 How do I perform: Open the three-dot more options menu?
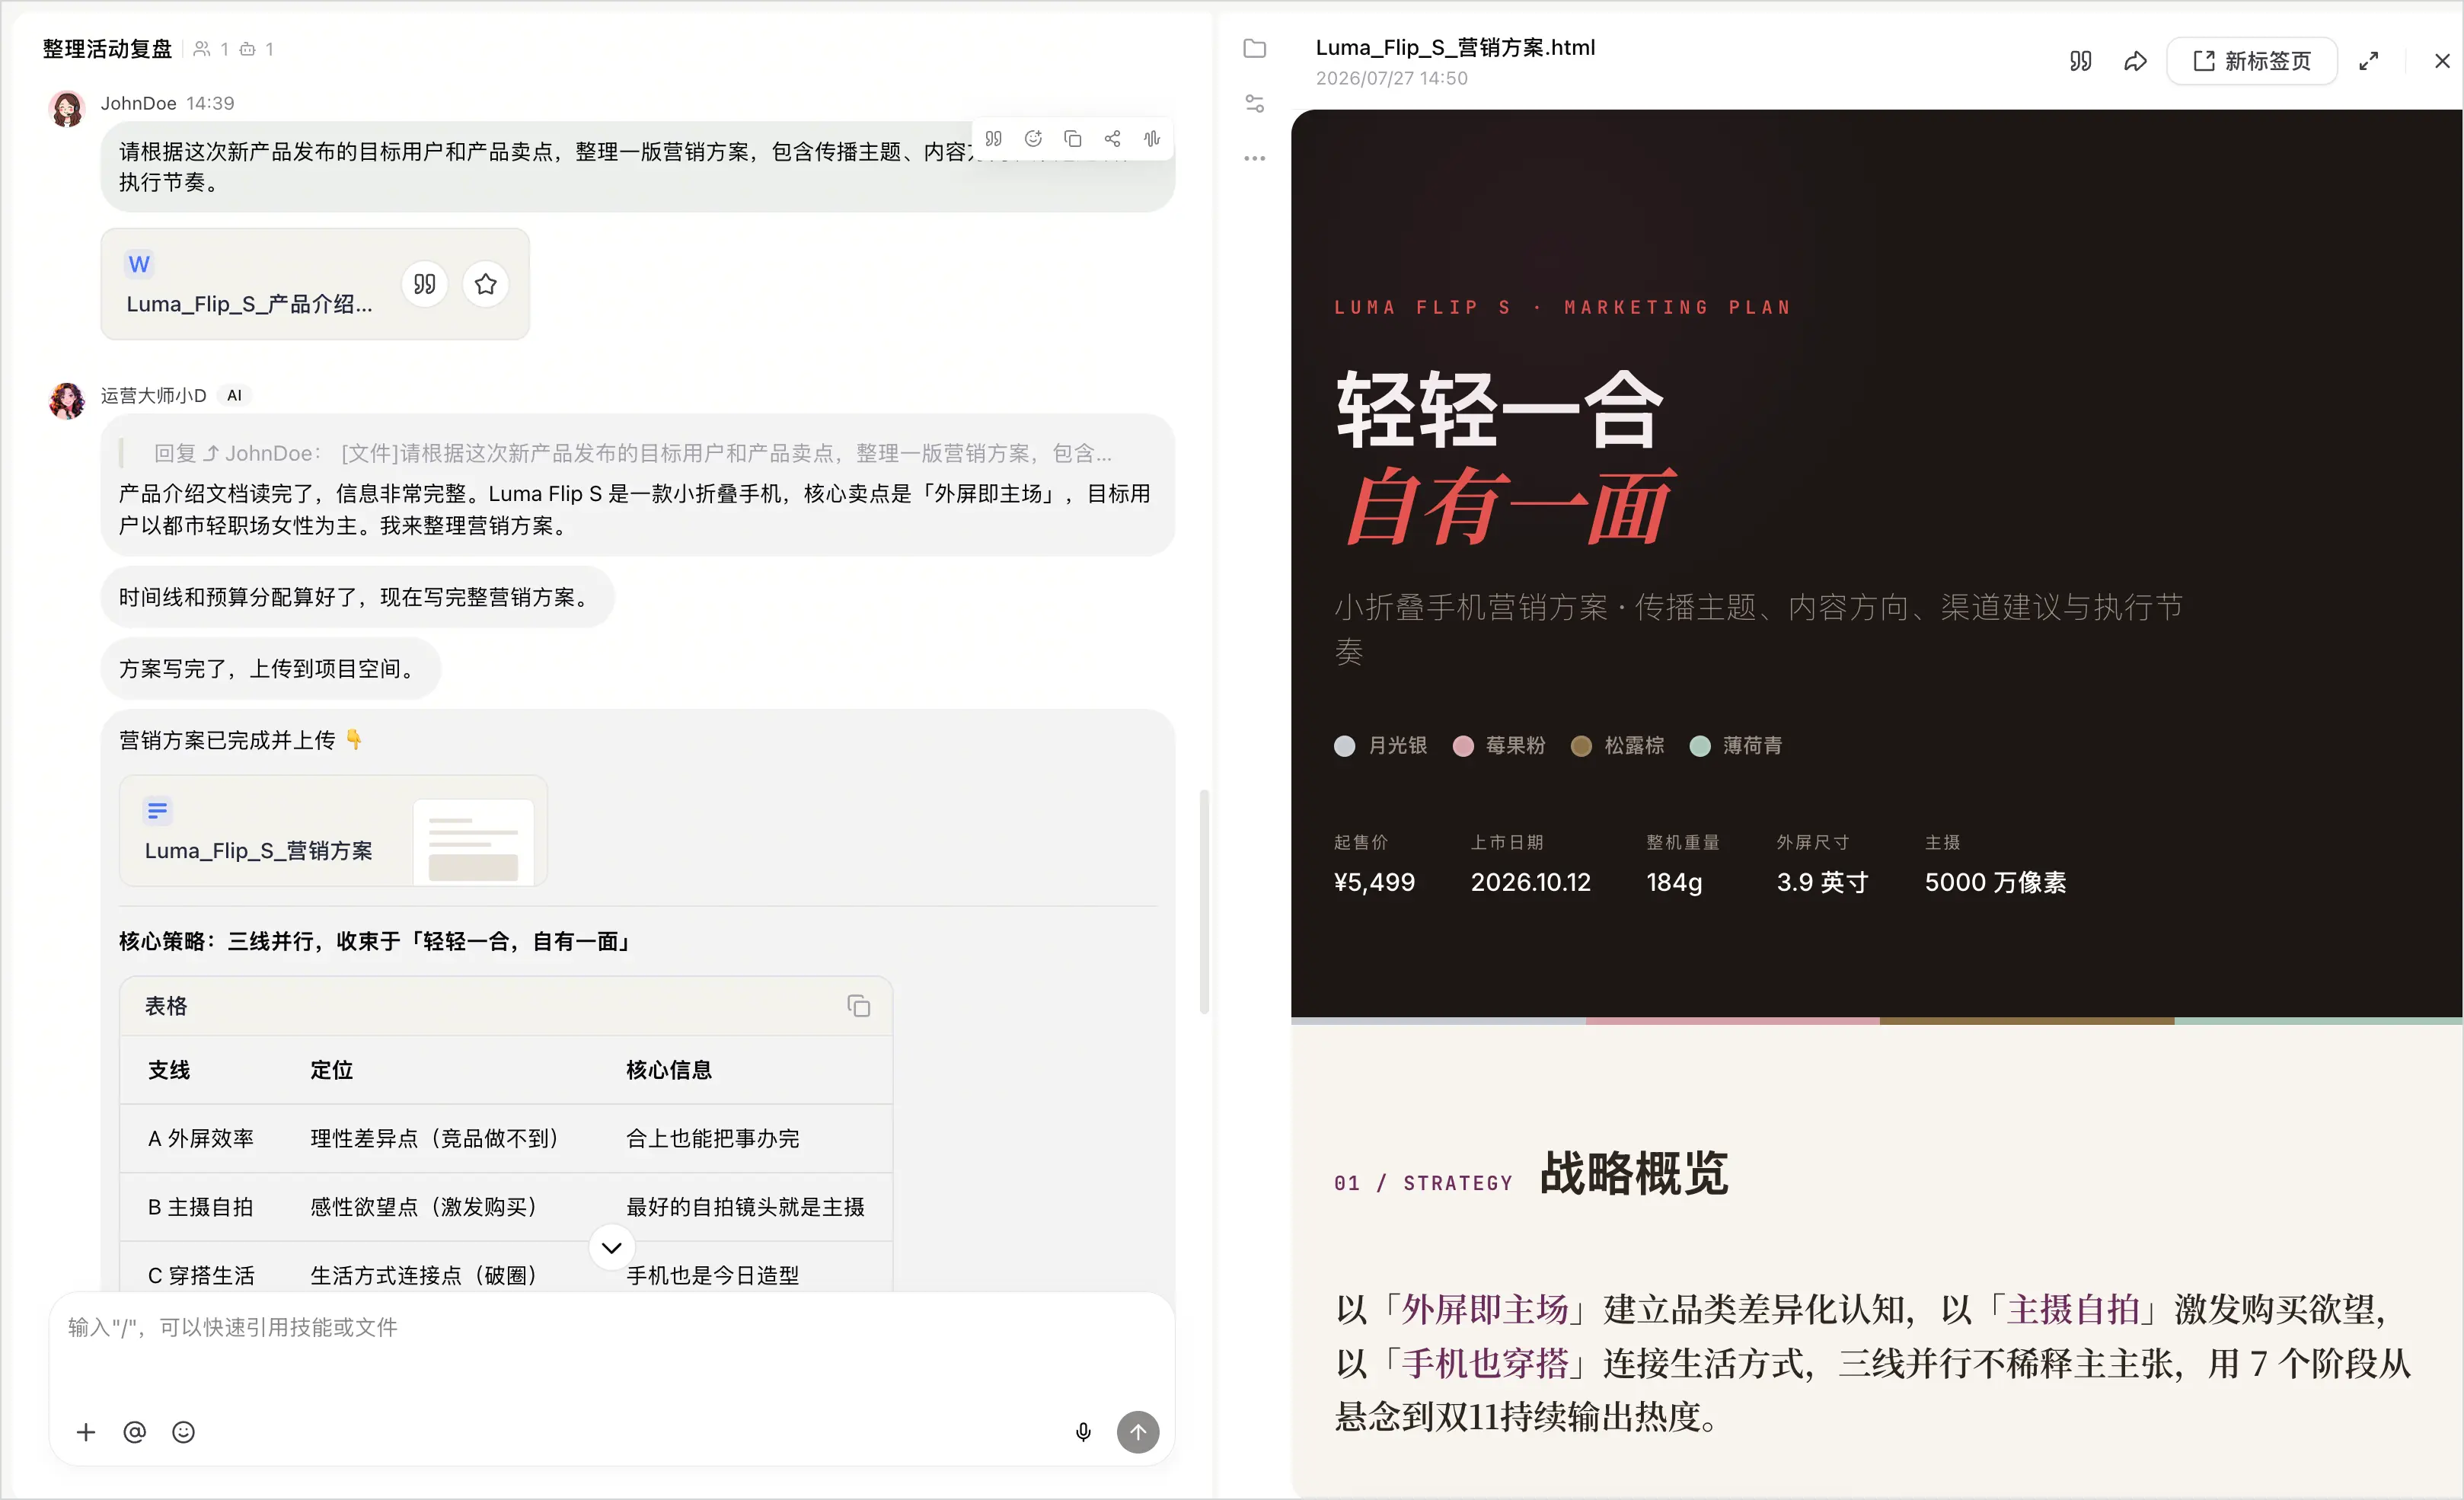pyautogui.click(x=1254, y=158)
